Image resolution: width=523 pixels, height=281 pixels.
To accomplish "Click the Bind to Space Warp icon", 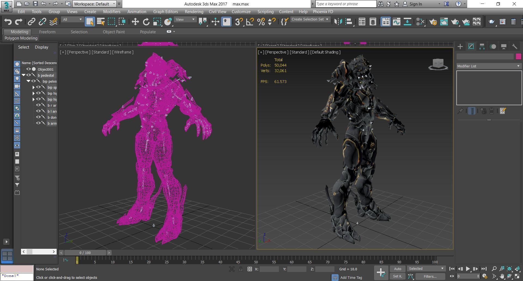I will (53, 22).
